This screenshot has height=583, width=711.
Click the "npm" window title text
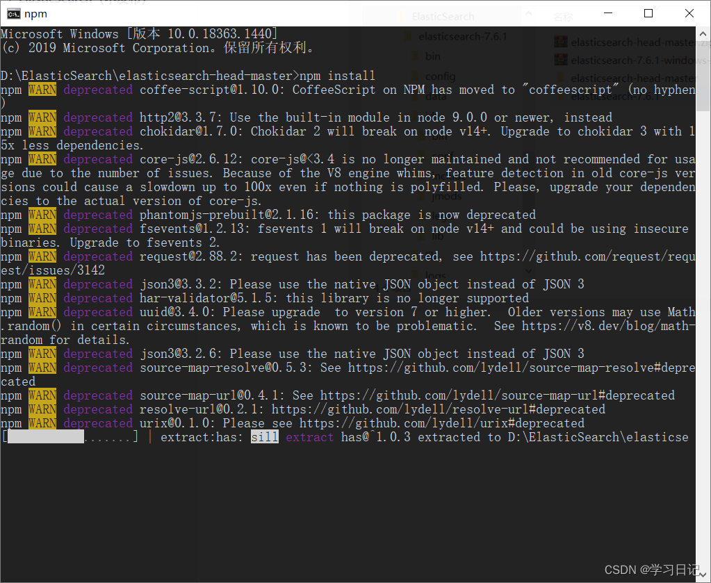36,14
